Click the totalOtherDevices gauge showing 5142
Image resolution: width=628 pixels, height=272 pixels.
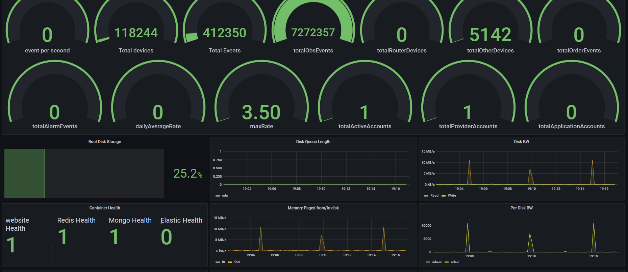[x=490, y=35]
